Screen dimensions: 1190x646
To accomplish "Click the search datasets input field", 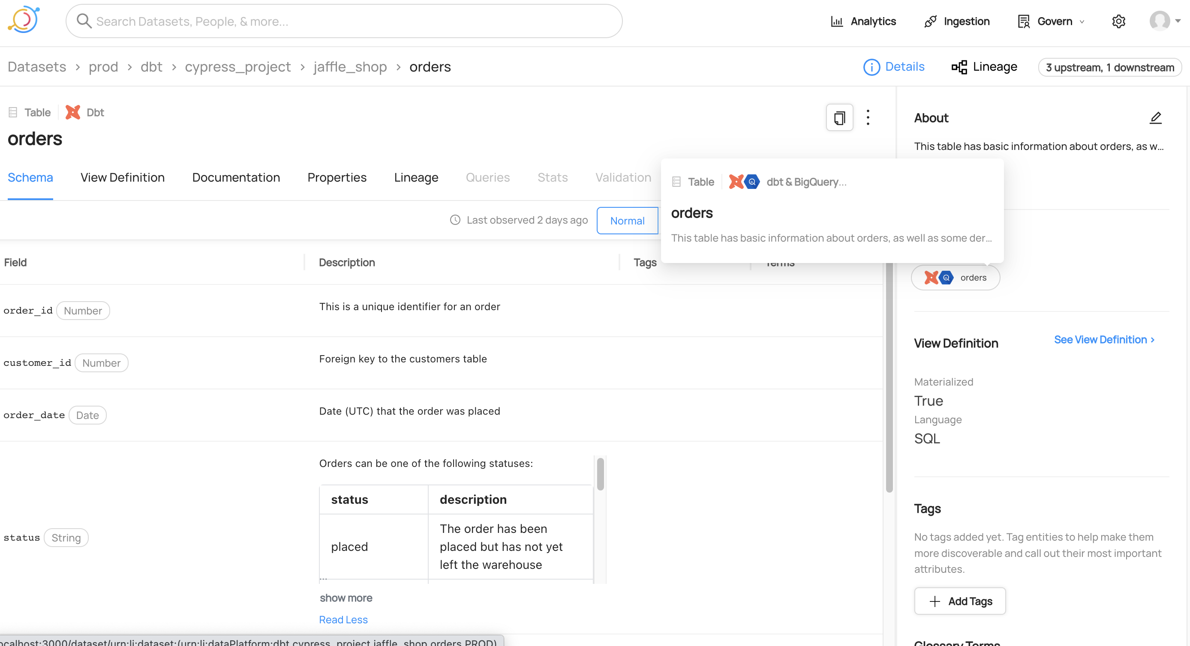I will (344, 21).
